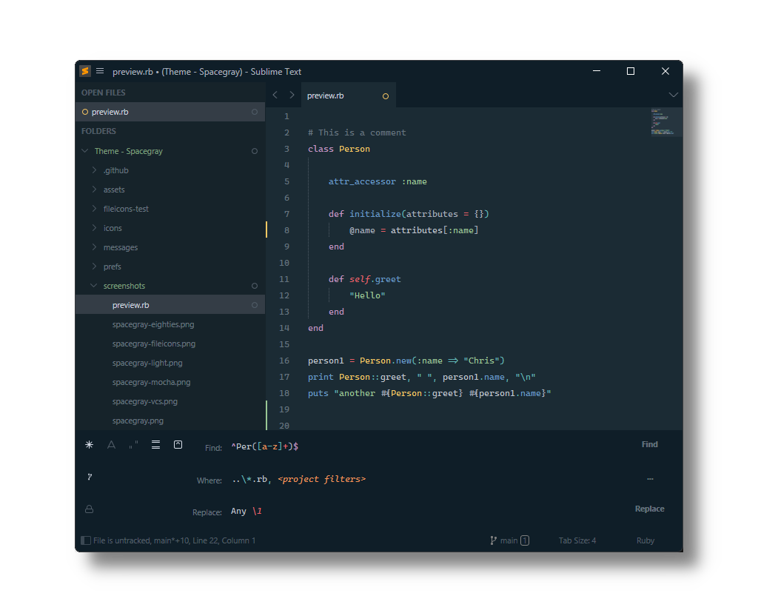
Task: Click the attr_accessor :name line
Action: 378,182
